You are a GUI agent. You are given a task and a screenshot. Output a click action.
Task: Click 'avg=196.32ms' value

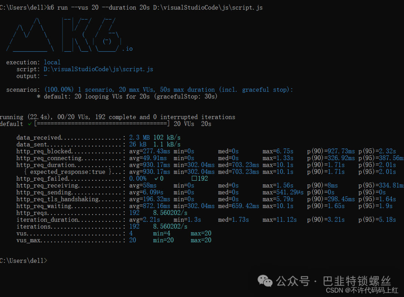coord(150,199)
